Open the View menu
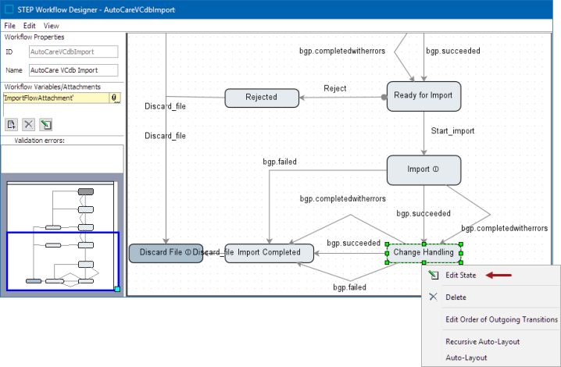Screen dimensions: 561x367 51,26
